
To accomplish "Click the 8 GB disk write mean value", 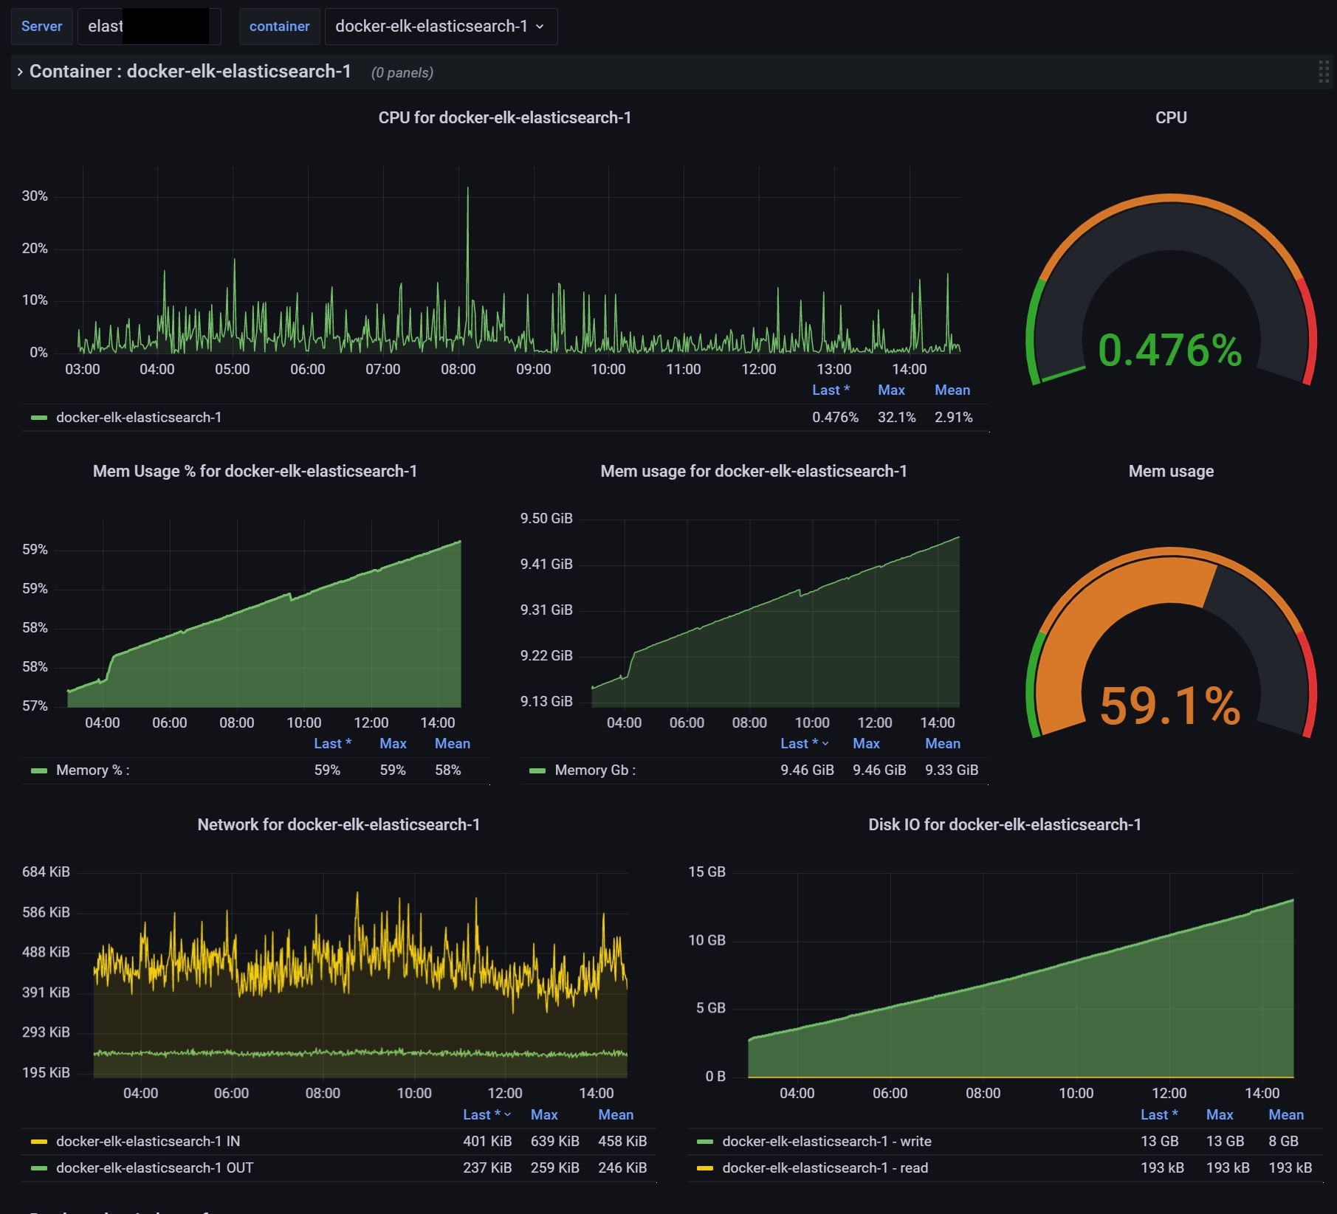I will point(1283,1142).
